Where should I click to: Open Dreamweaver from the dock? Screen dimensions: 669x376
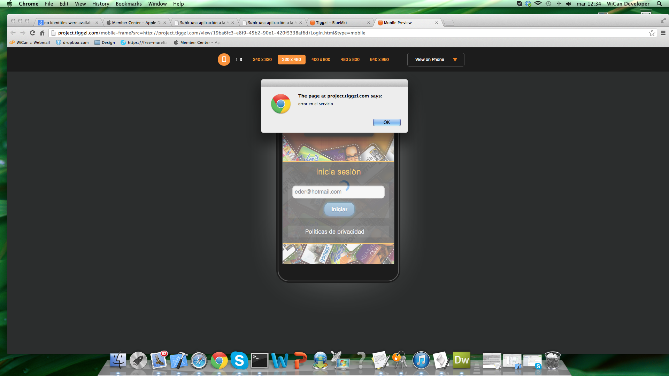tap(461, 360)
